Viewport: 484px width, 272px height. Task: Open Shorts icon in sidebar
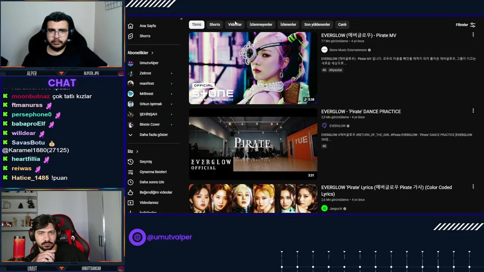(x=130, y=36)
